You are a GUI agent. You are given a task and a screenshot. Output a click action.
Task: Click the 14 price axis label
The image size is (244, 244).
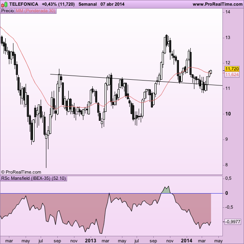point(228,12)
